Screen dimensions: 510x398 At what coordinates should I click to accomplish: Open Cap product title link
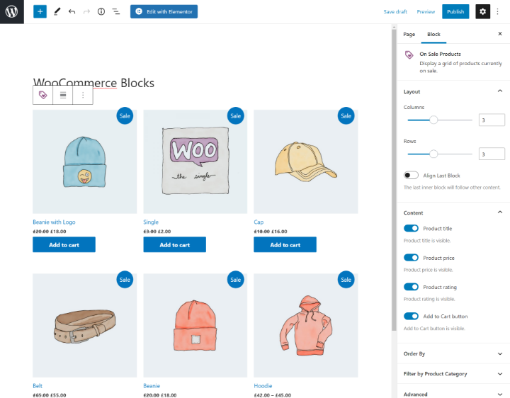[259, 222]
